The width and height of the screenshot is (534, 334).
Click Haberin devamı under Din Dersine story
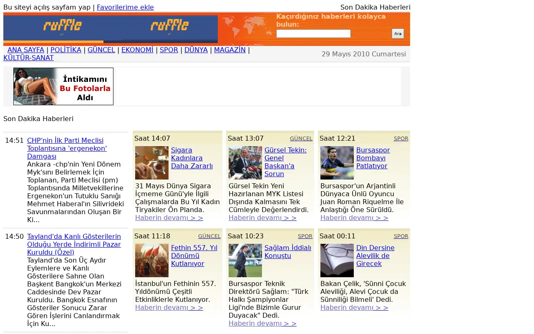pyautogui.click(x=354, y=307)
